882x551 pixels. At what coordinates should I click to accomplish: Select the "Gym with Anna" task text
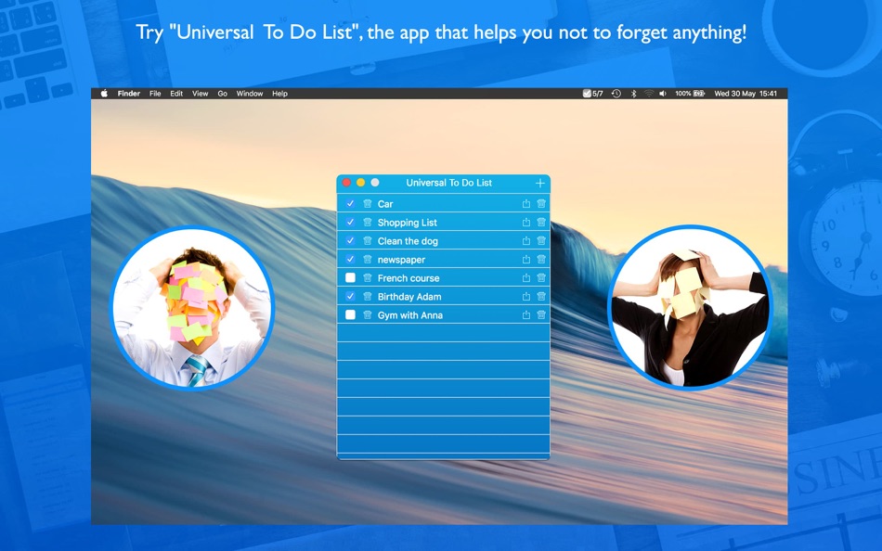[x=410, y=315]
